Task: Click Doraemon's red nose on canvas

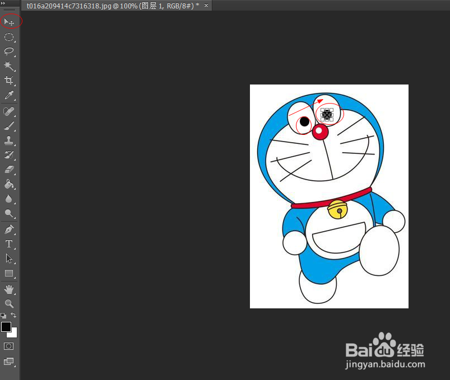Action: [321, 132]
